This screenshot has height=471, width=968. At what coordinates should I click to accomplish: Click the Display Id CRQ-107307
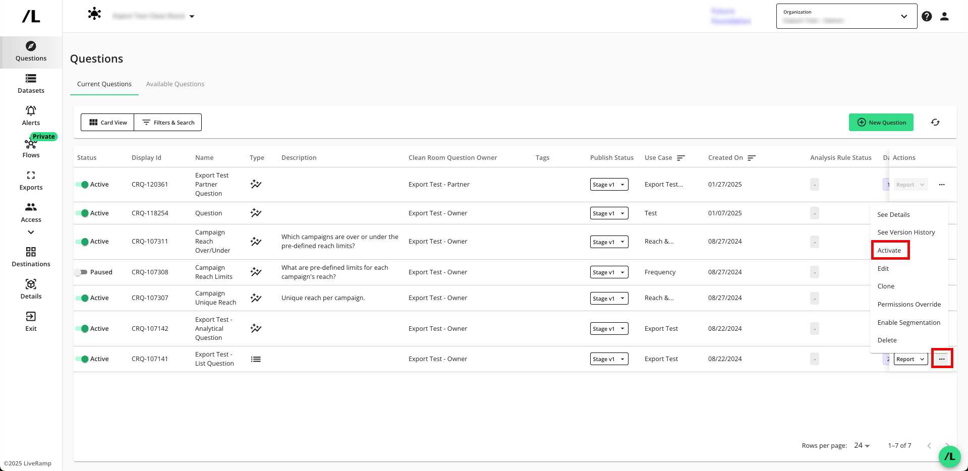150,298
